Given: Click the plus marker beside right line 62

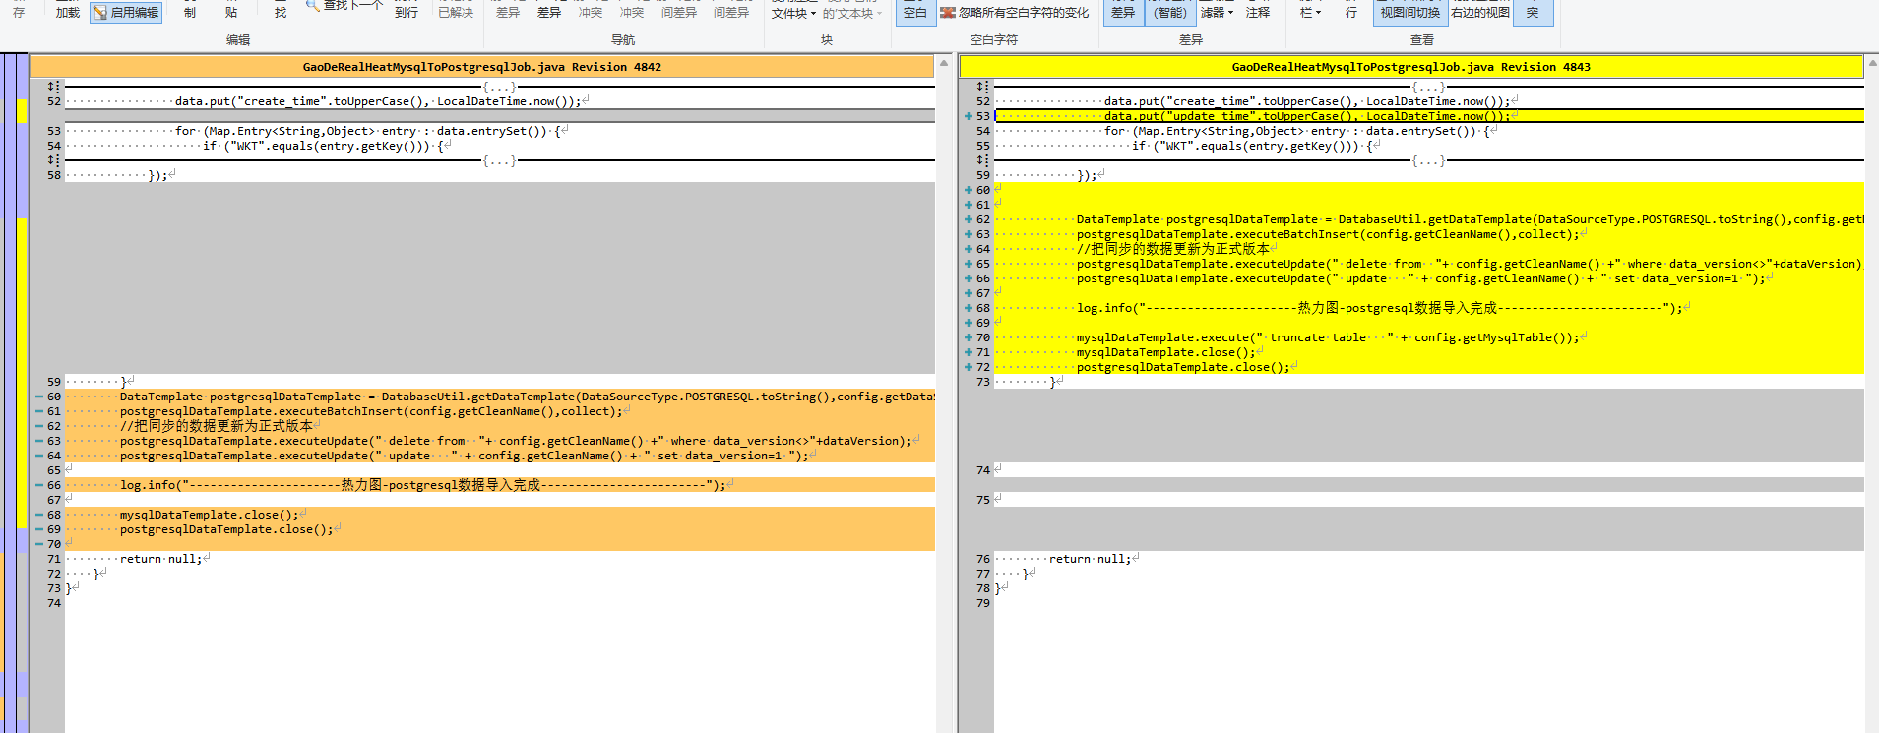Looking at the screenshot, I should click(969, 219).
